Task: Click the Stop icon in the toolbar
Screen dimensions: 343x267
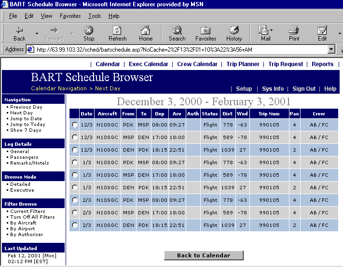Action: pos(89,33)
